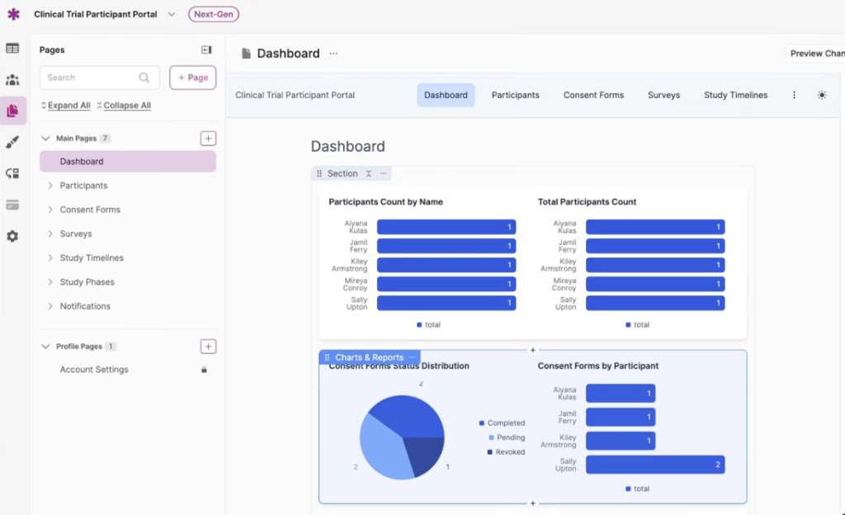
Task: Switch to the Consent Forms tab
Action: (x=593, y=95)
